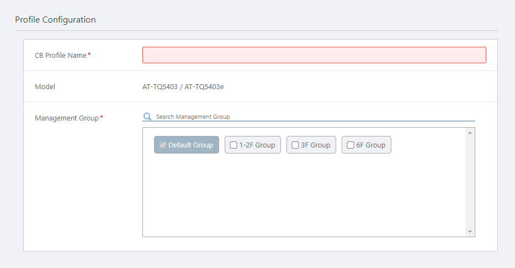Click the AT-TQ5403 / AT-TQ5403e model text
515x268 pixels.
(183, 86)
